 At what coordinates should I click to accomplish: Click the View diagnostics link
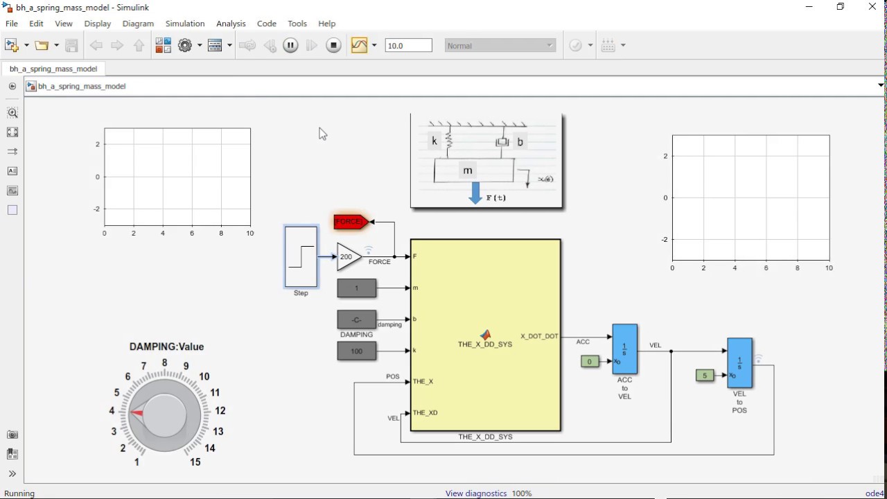476,493
